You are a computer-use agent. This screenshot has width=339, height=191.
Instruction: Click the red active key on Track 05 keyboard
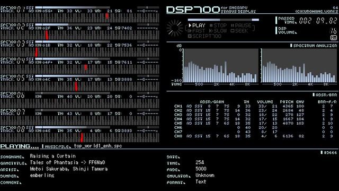pyautogui.click(x=76, y=86)
